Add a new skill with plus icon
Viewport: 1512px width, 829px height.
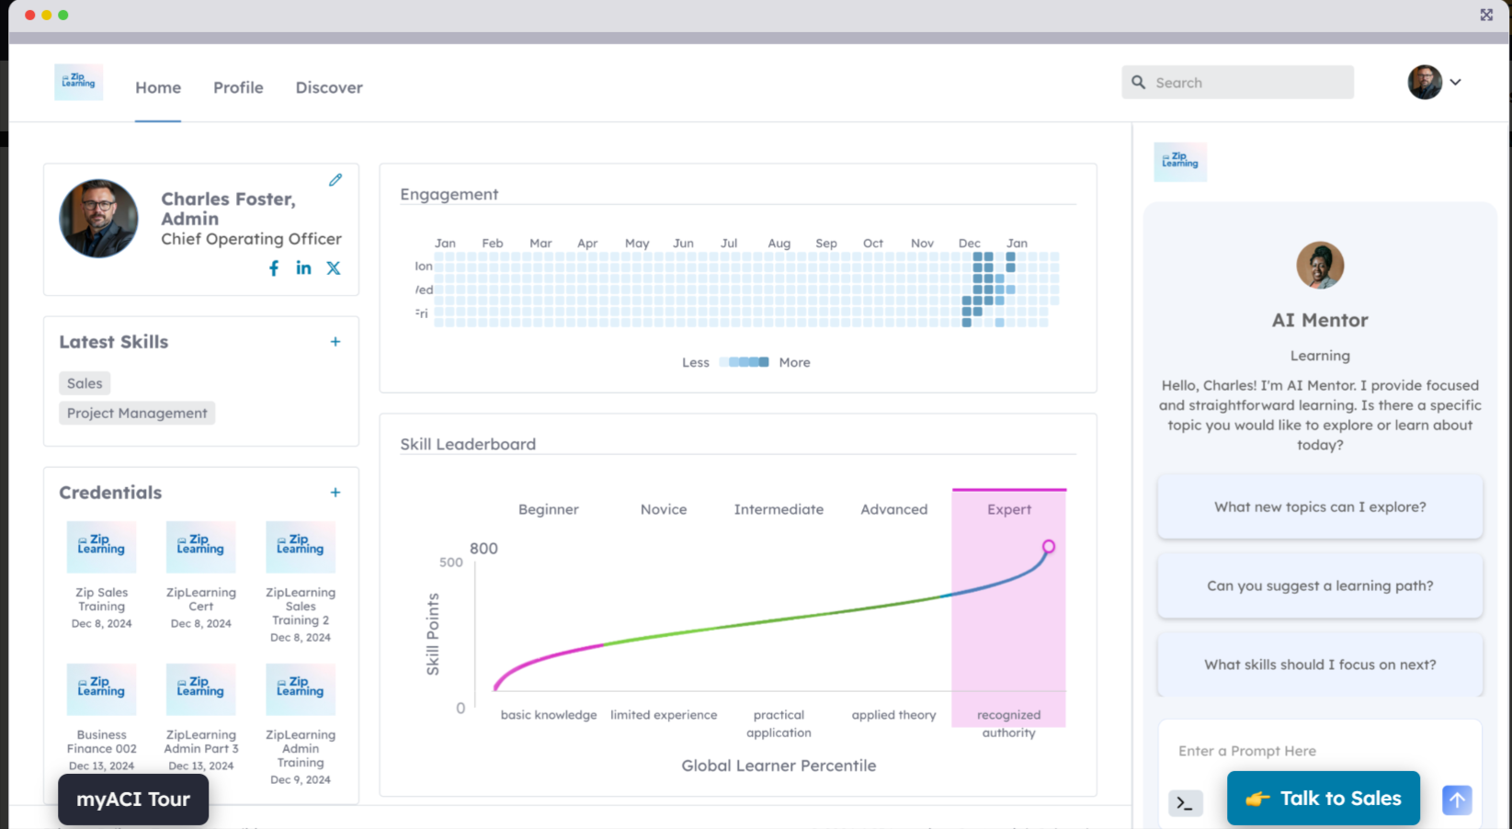click(x=335, y=342)
